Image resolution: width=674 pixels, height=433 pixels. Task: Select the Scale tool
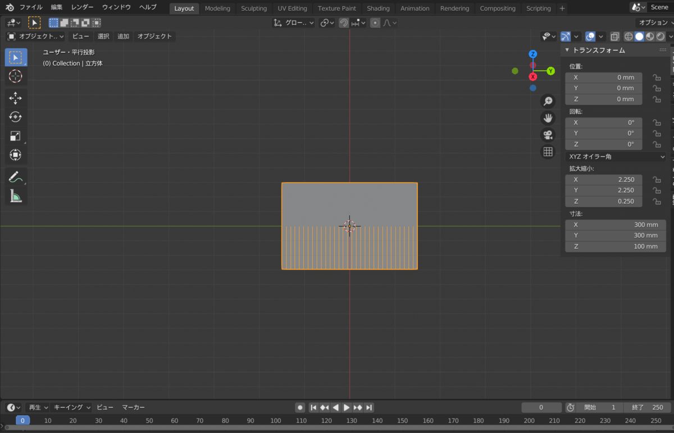pos(16,136)
